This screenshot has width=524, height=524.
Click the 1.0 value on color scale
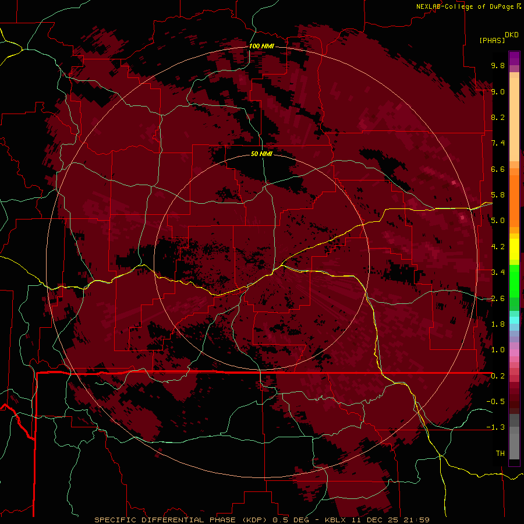498,350
